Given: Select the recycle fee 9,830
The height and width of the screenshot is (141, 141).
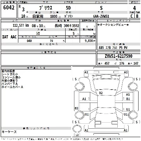Looking at the screenshot, I should tap(89, 41).
